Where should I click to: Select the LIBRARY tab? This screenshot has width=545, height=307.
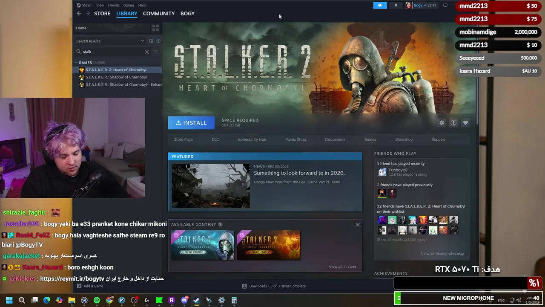click(x=127, y=14)
